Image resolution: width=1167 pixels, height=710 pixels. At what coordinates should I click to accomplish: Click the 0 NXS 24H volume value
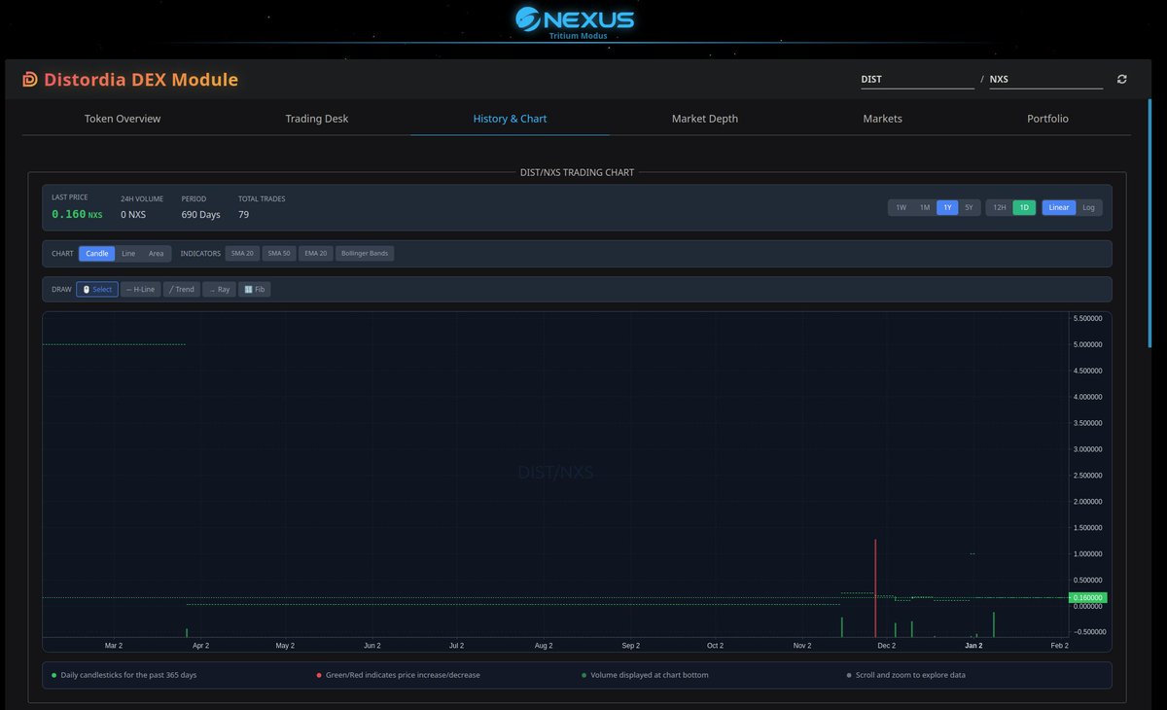(133, 214)
